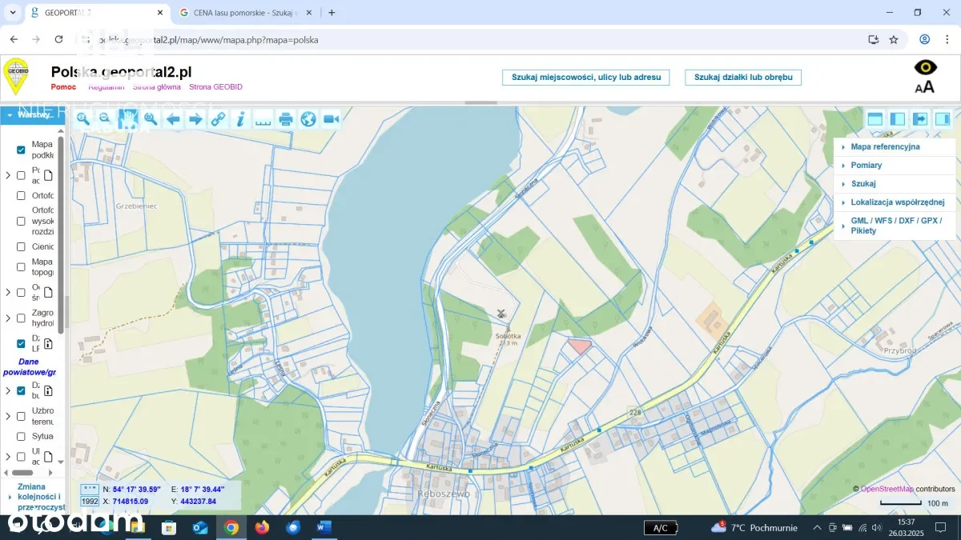The width and height of the screenshot is (961, 540).
Task: Uncheck the Mapa podkładowa layer checkbox
Action: point(22,150)
